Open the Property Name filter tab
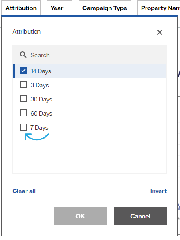180x240 pixels. [x=159, y=8]
